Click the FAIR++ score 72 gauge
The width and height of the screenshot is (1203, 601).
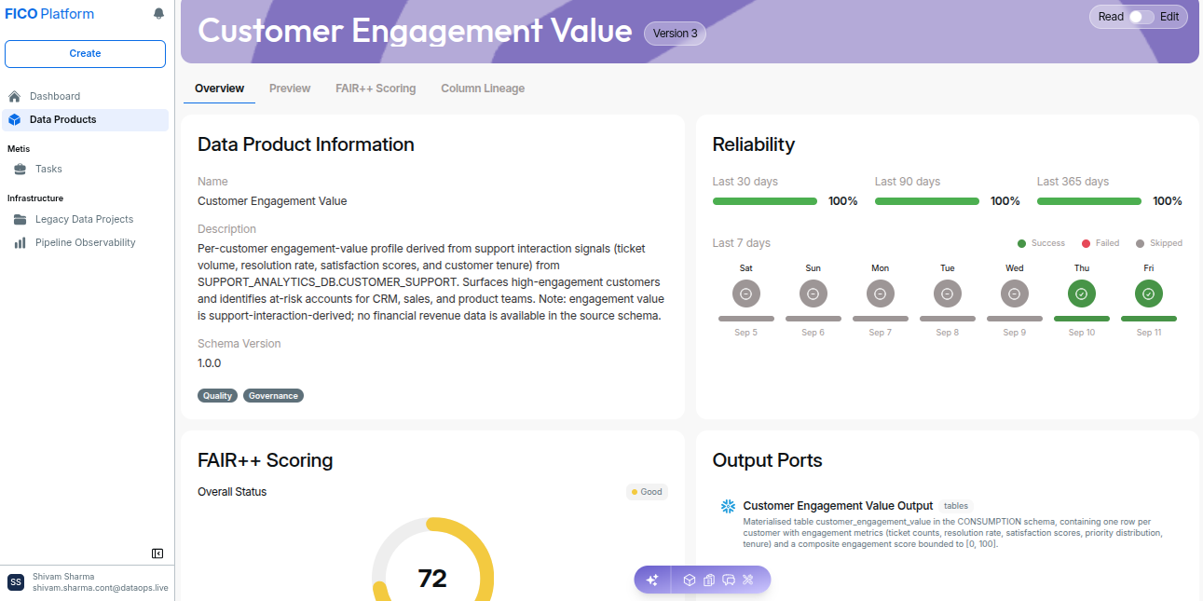click(432, 578)
